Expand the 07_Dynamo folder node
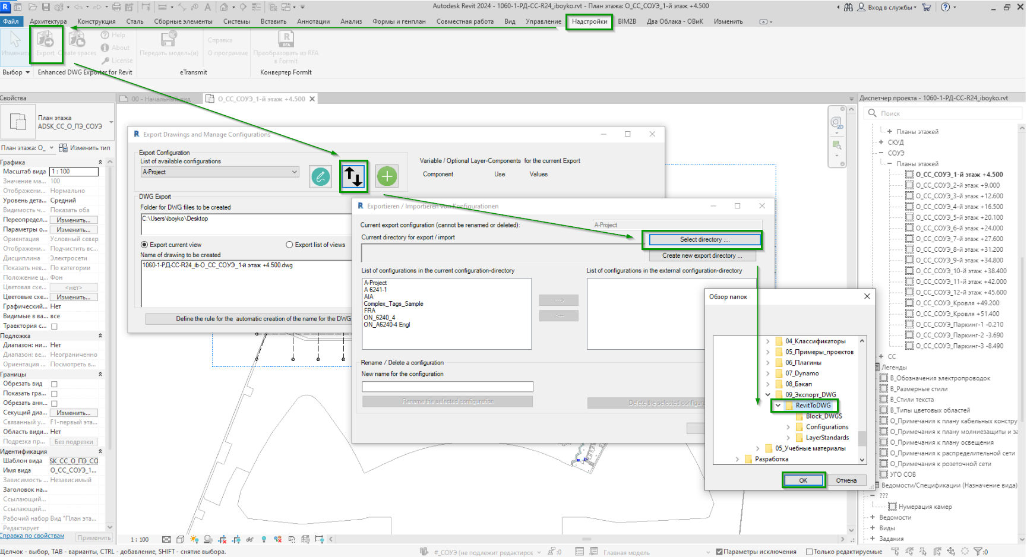Viewport: 1027px width, 557px height. [x=768, y=374]
